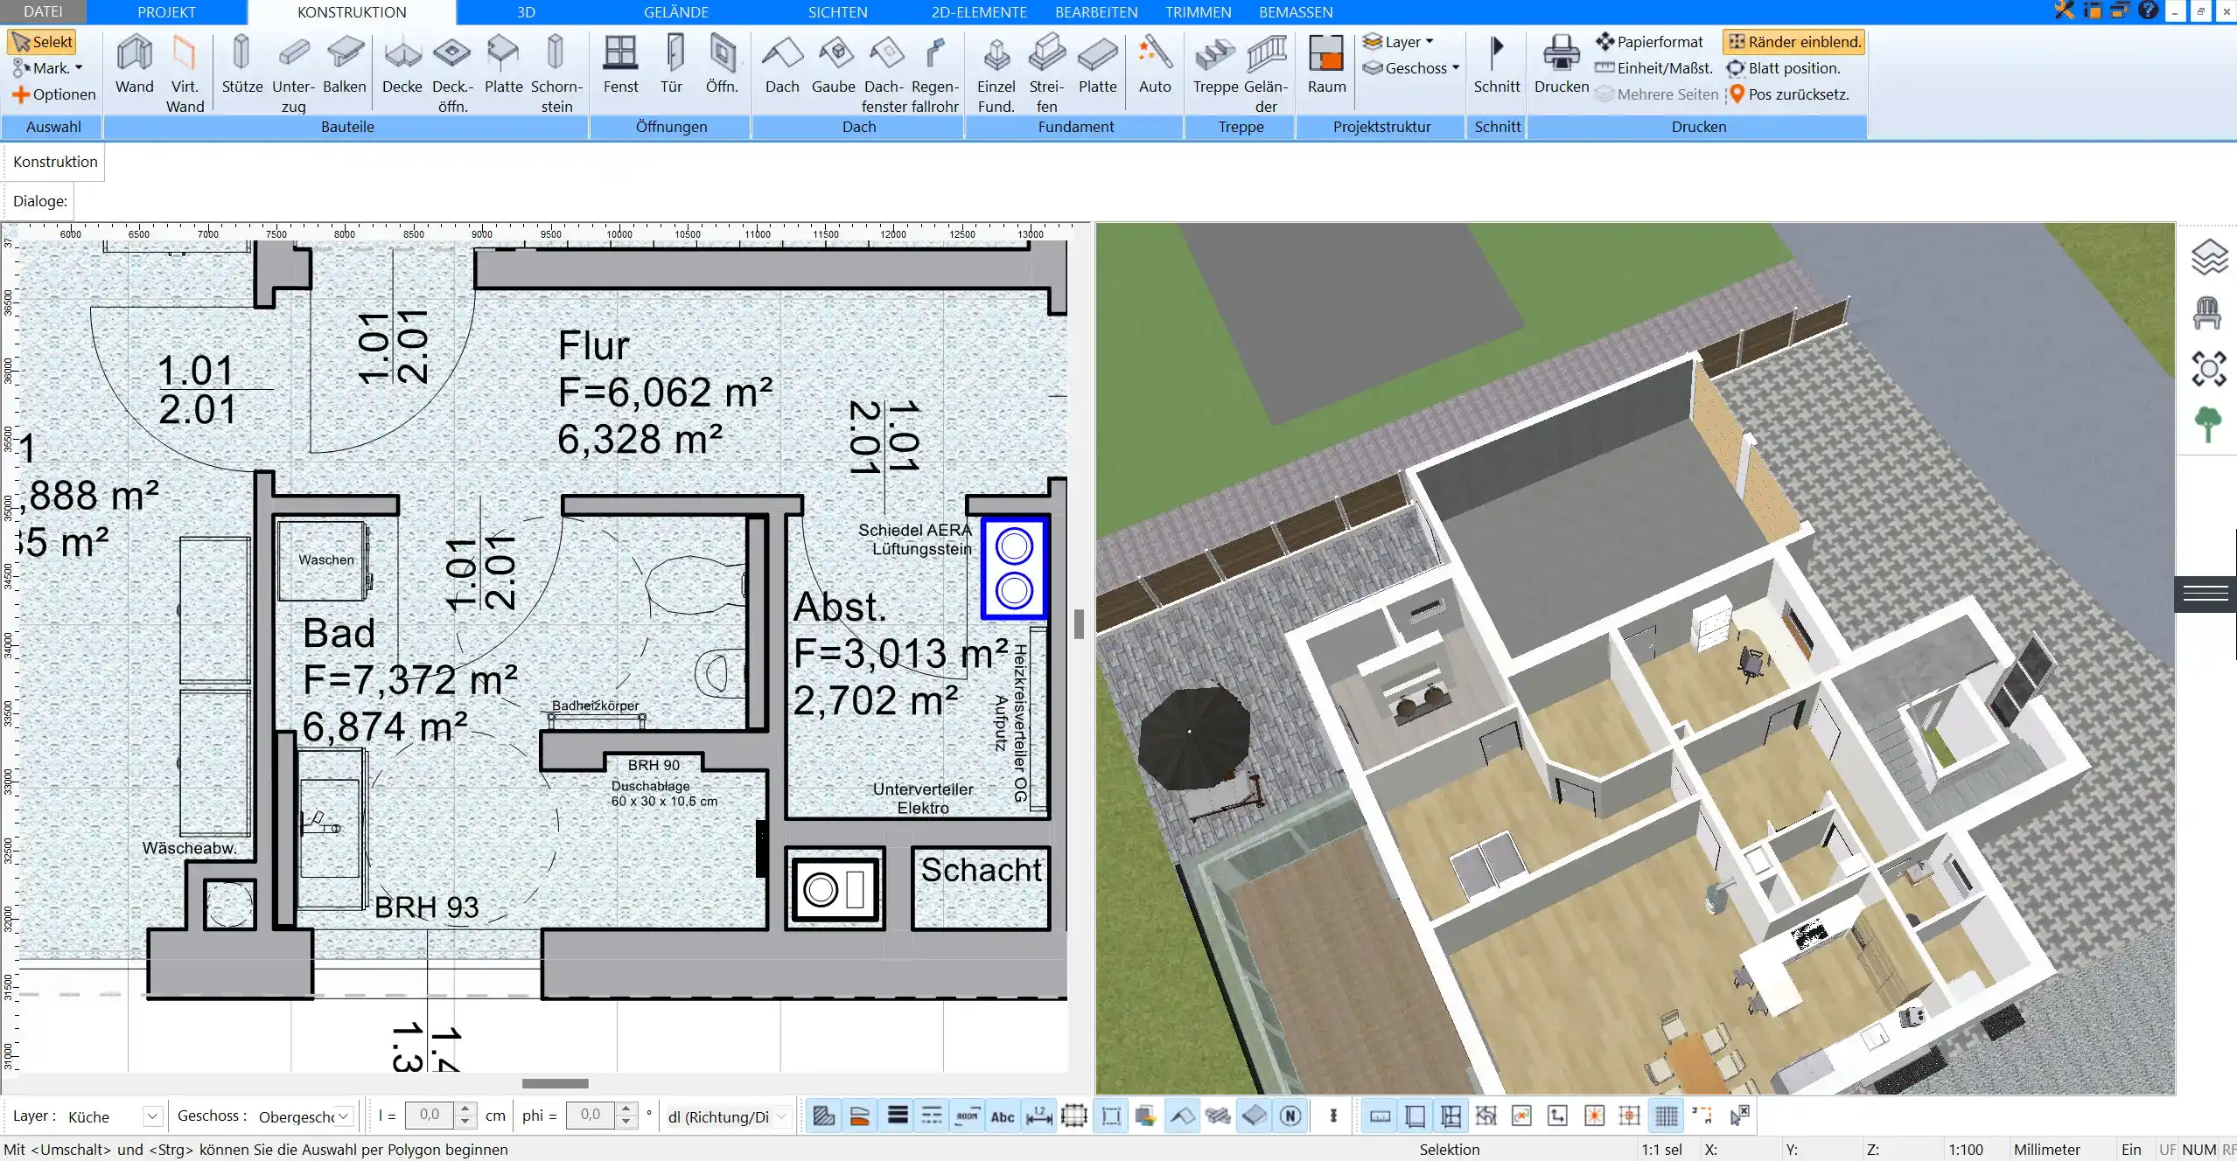Image resolution: width=2237 pixels, height=1161 pixels.
Task: Click the horizontal scrollbar of the 2D plan
Action: tap(555, 1083)
